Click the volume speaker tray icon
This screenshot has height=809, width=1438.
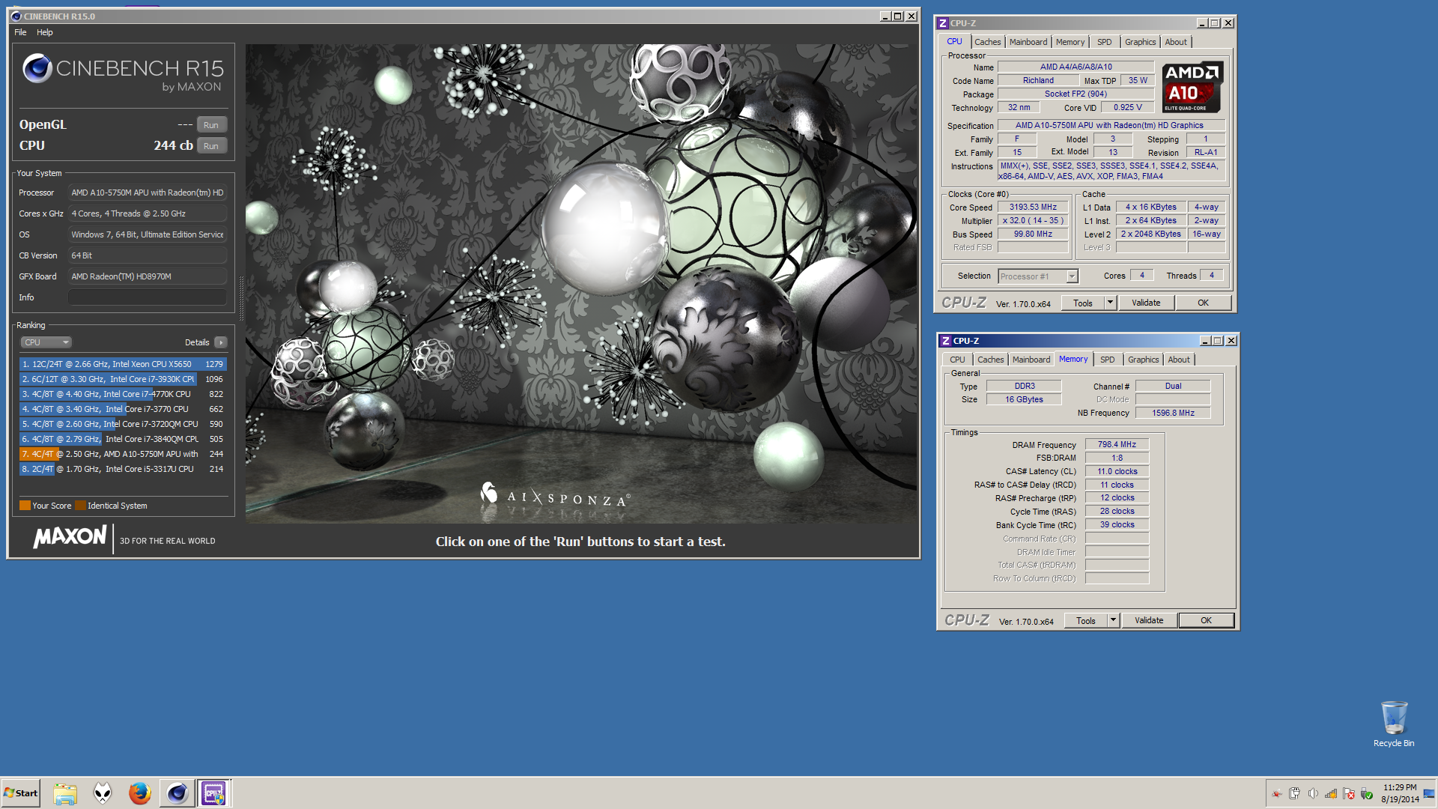(1313, 794)
